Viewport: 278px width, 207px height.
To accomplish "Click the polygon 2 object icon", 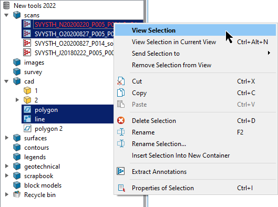I will click(x=27, y=129).
